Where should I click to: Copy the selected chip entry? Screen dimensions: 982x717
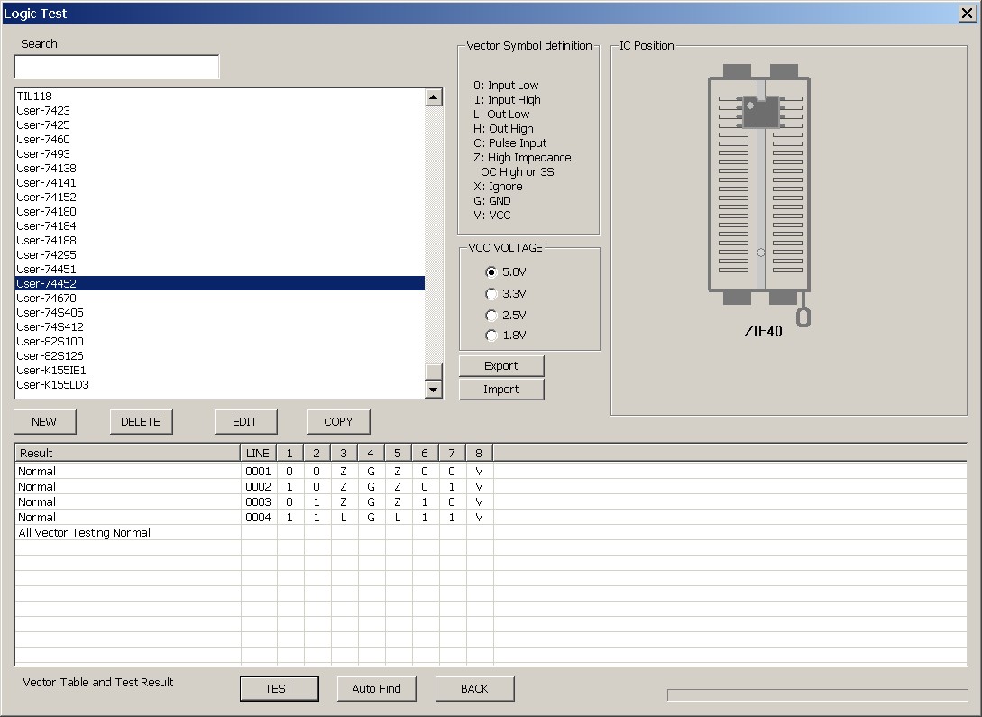coord(339,422)
